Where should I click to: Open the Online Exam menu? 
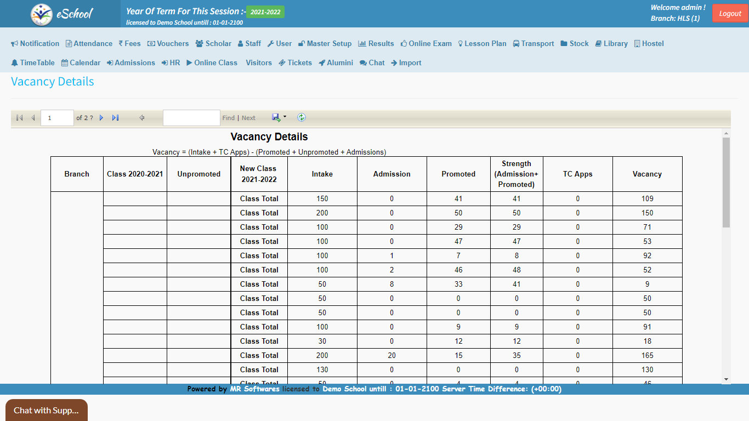426,44
